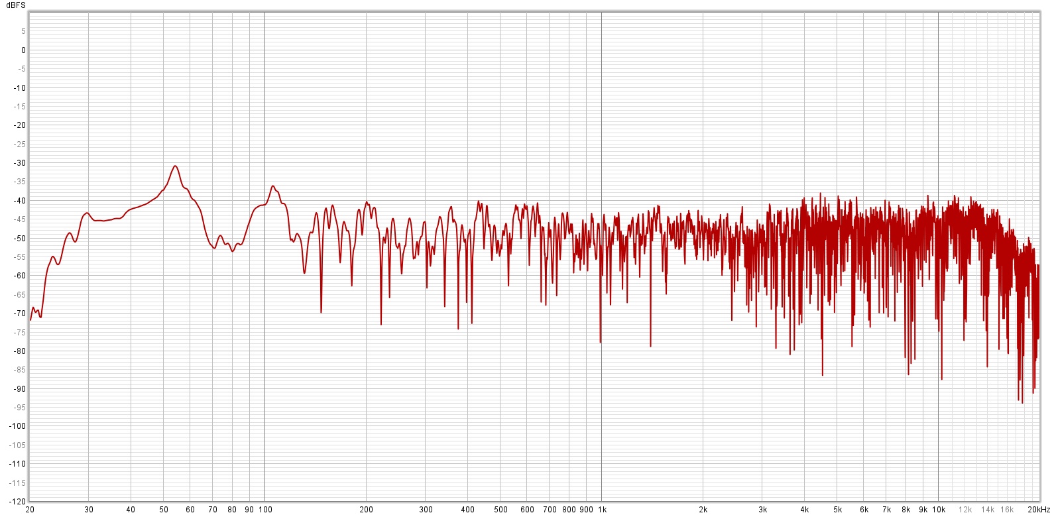The height and width of the screenshot is (517, 1054).
Task: Click the 20kHz label on frequency axis
Action: pos(1039,510)
